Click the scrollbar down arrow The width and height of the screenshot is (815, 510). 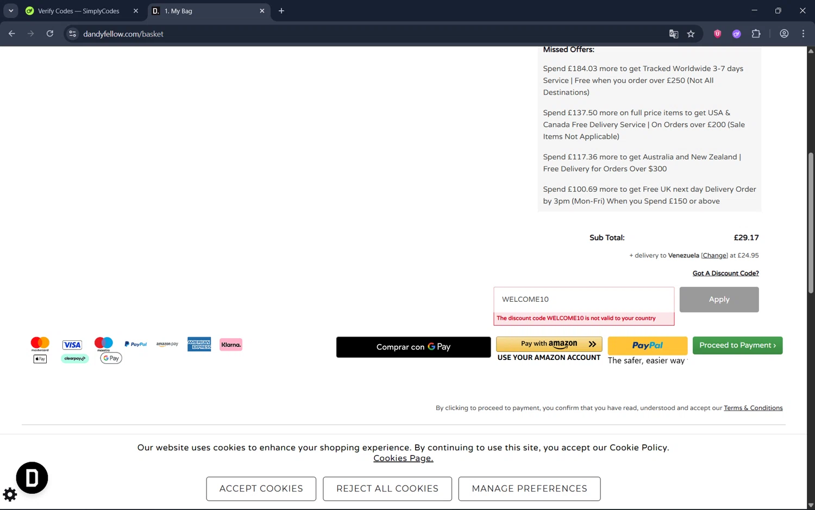811,505
